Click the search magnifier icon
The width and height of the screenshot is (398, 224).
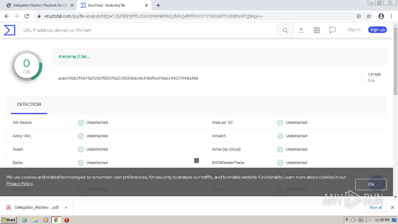285,30
